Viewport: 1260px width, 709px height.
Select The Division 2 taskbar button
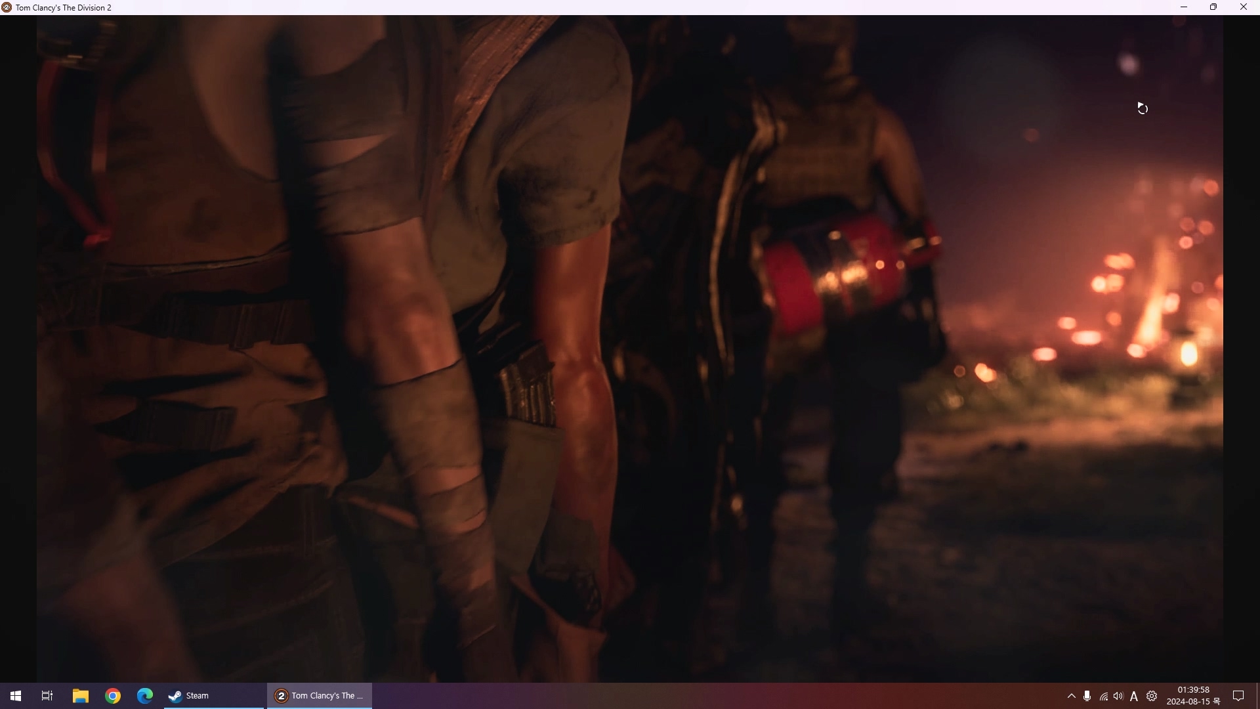(x=320, y=696)
